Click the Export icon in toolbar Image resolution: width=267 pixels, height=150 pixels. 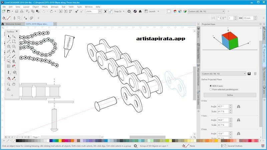65,11
